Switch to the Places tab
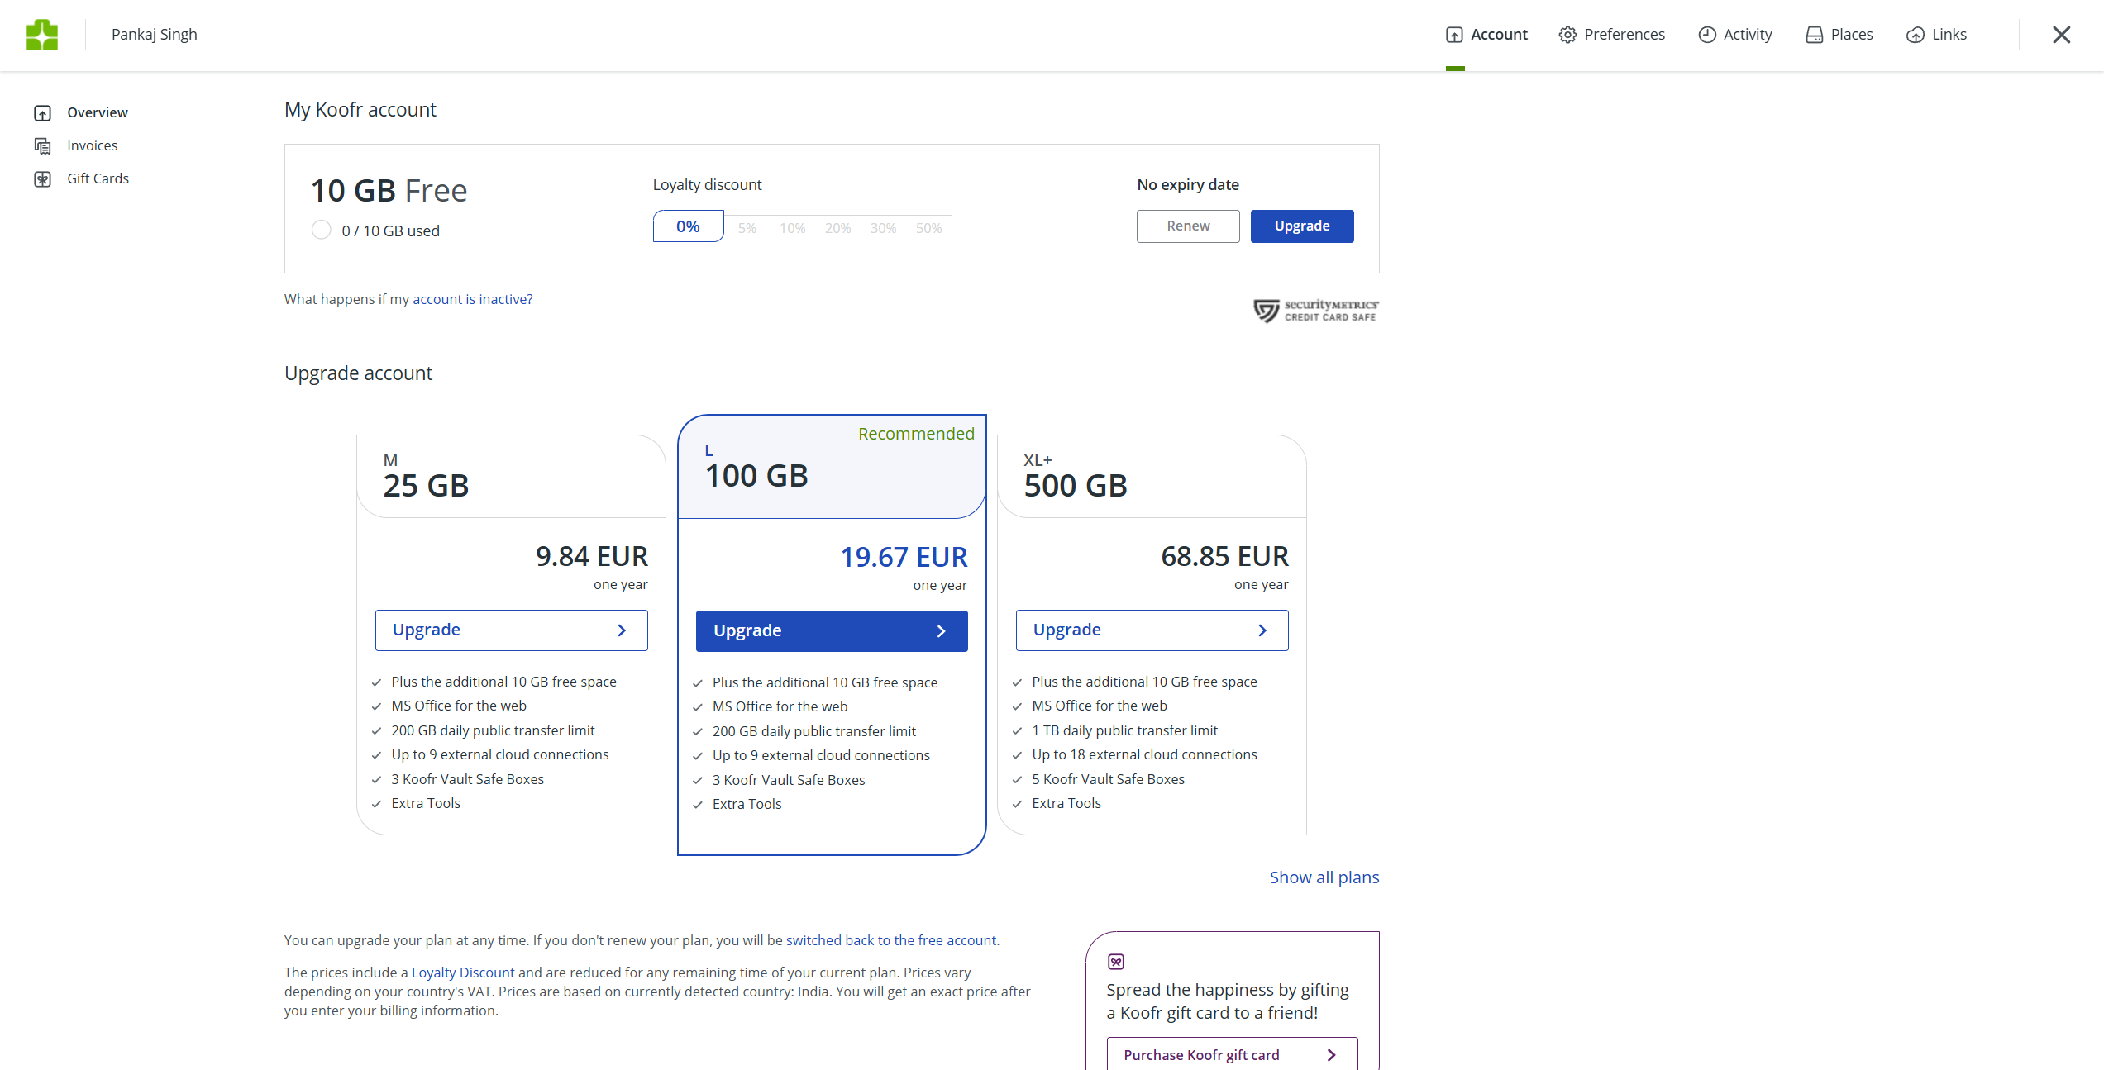 click(x=1839, y=34)
